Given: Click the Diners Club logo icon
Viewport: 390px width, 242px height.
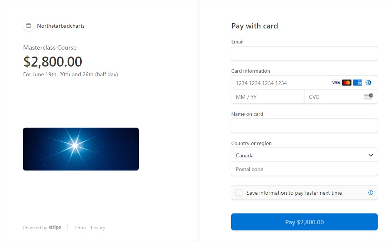Looking at the screenshot, I should point(368,83).
